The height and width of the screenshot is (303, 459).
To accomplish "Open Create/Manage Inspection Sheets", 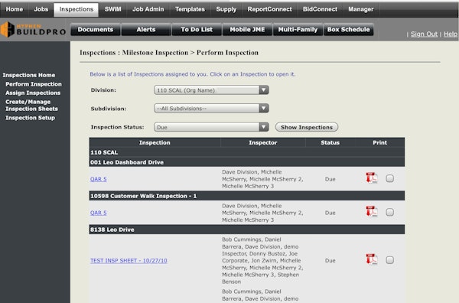I will point(31,106).
